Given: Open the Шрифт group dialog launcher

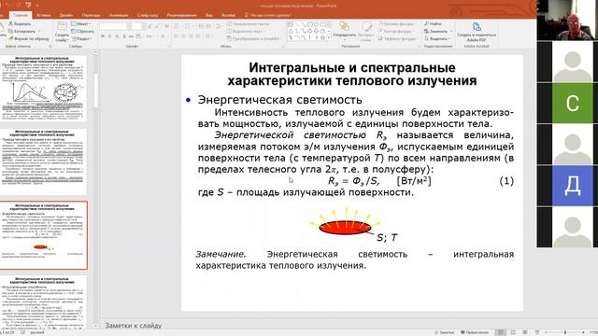Looking at the screenshot, I should point(169,47).
